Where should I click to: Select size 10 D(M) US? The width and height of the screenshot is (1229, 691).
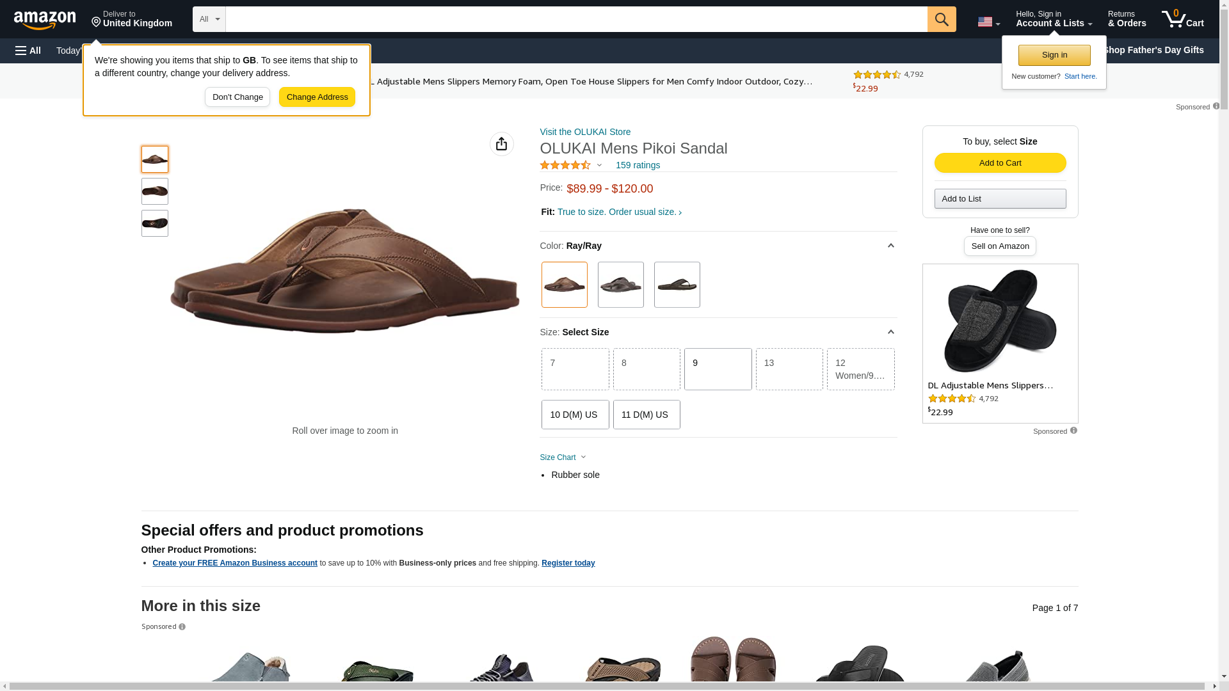pyautogui.click(x=574, y=415)
